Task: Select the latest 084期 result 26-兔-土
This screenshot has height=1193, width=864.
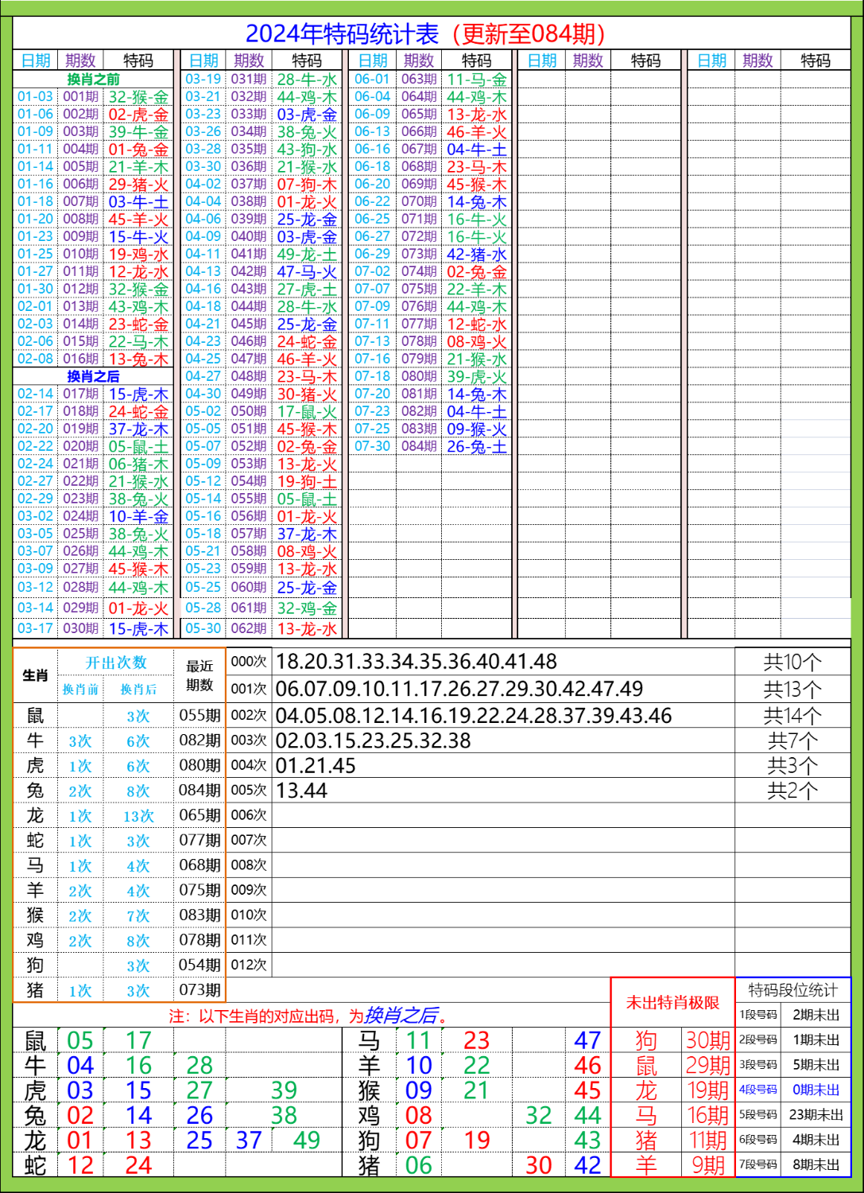Action: tap(478, 445)
